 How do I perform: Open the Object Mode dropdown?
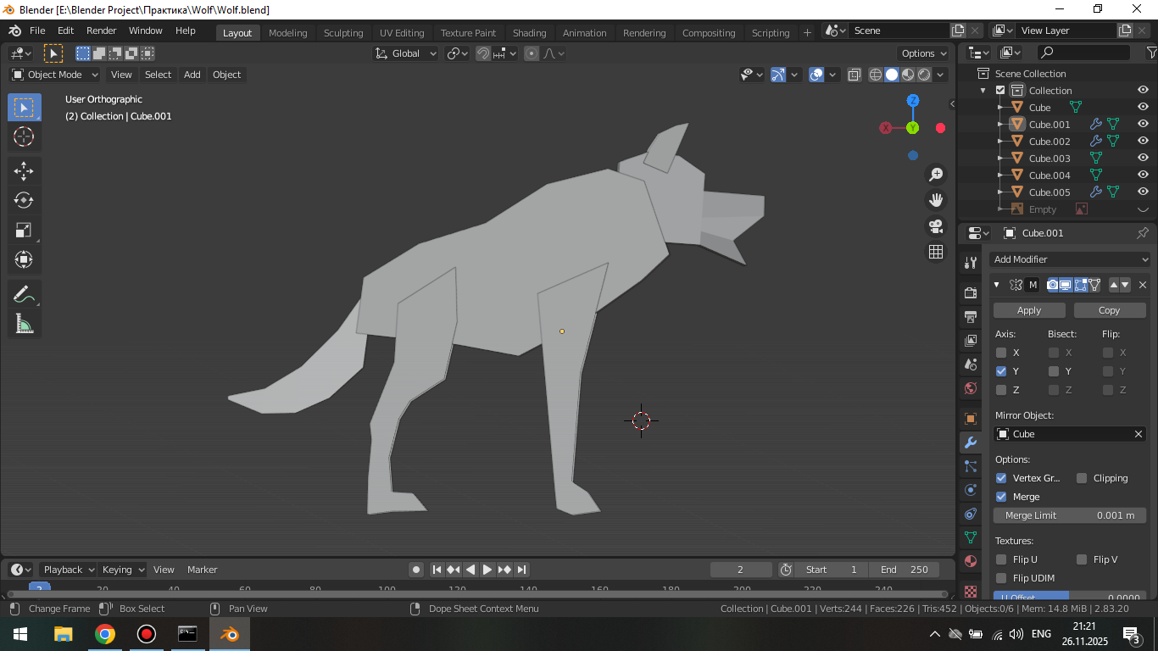coord(55,75)
